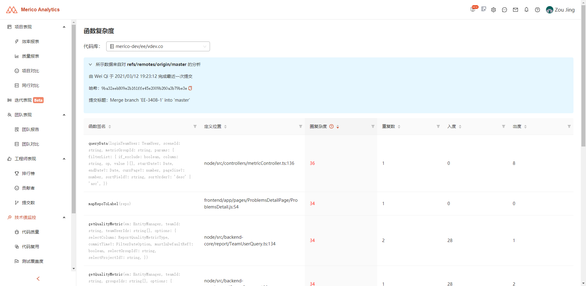Select the mapRepoToLabel(repo) function
Image resolution: width=586 pixels, height=286 pixels.
pyautogui.click(x=110, y=204)
